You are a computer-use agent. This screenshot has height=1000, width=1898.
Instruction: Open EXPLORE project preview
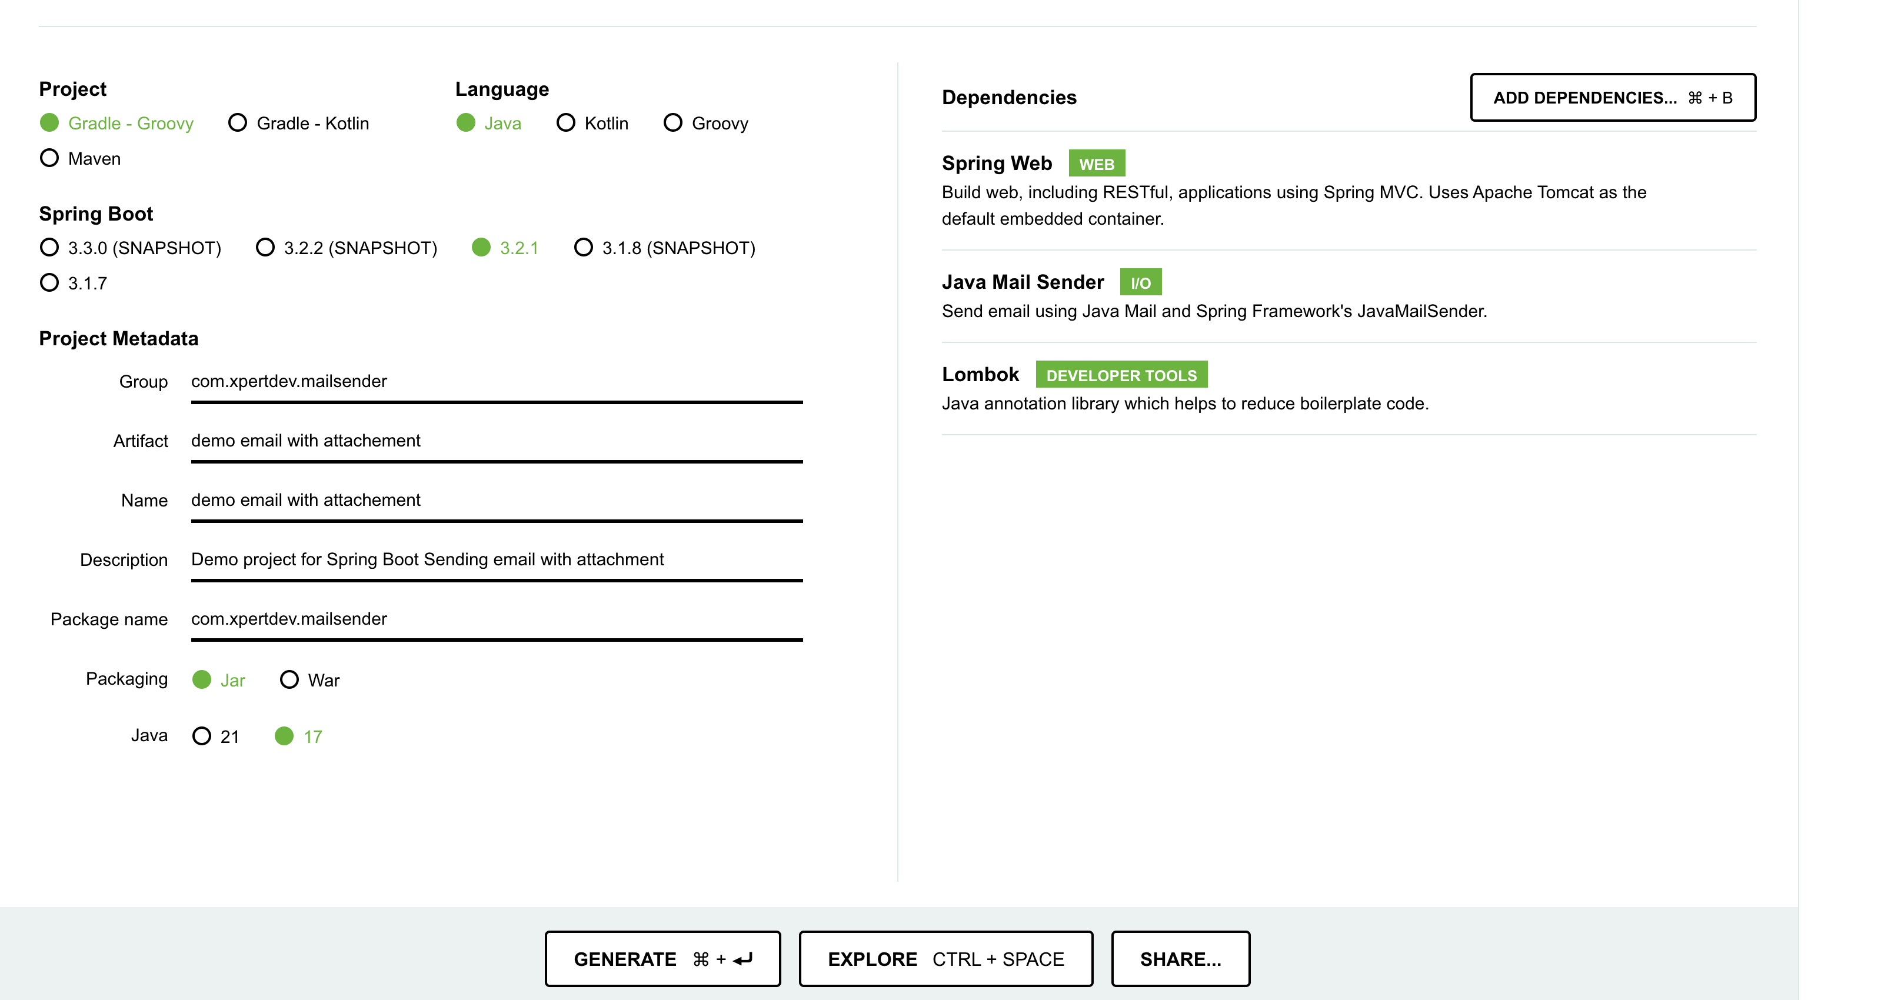click(x=945, y=959)
